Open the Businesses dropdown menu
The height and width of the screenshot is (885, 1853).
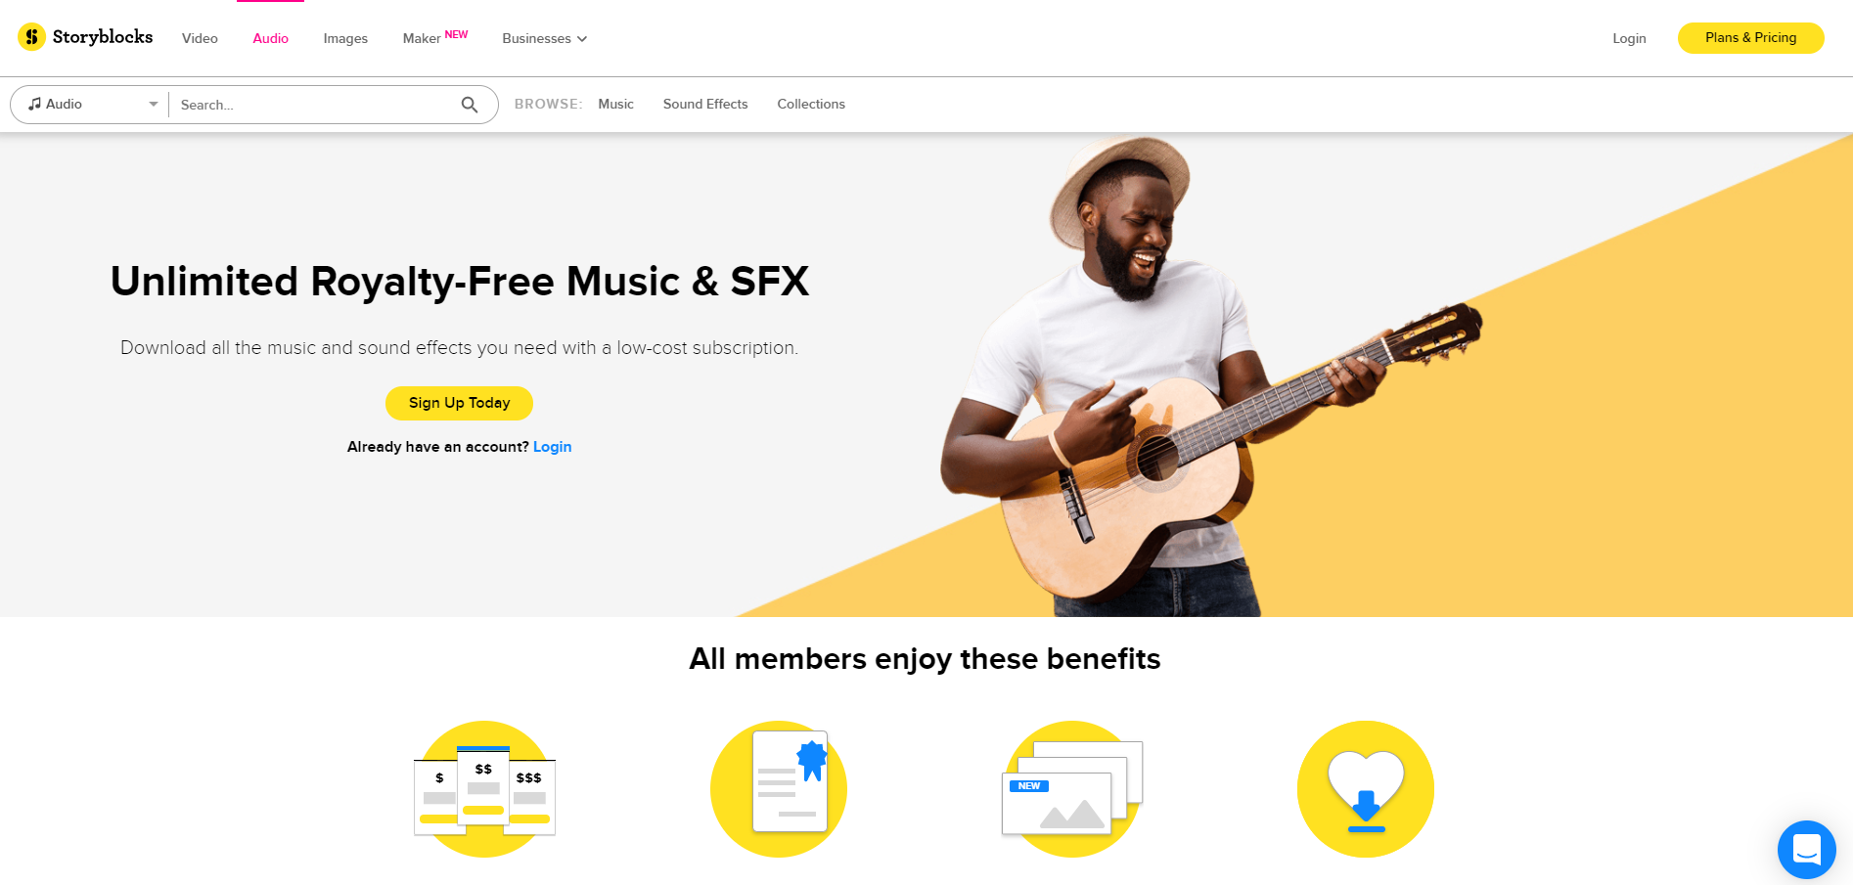click(545, 38)
